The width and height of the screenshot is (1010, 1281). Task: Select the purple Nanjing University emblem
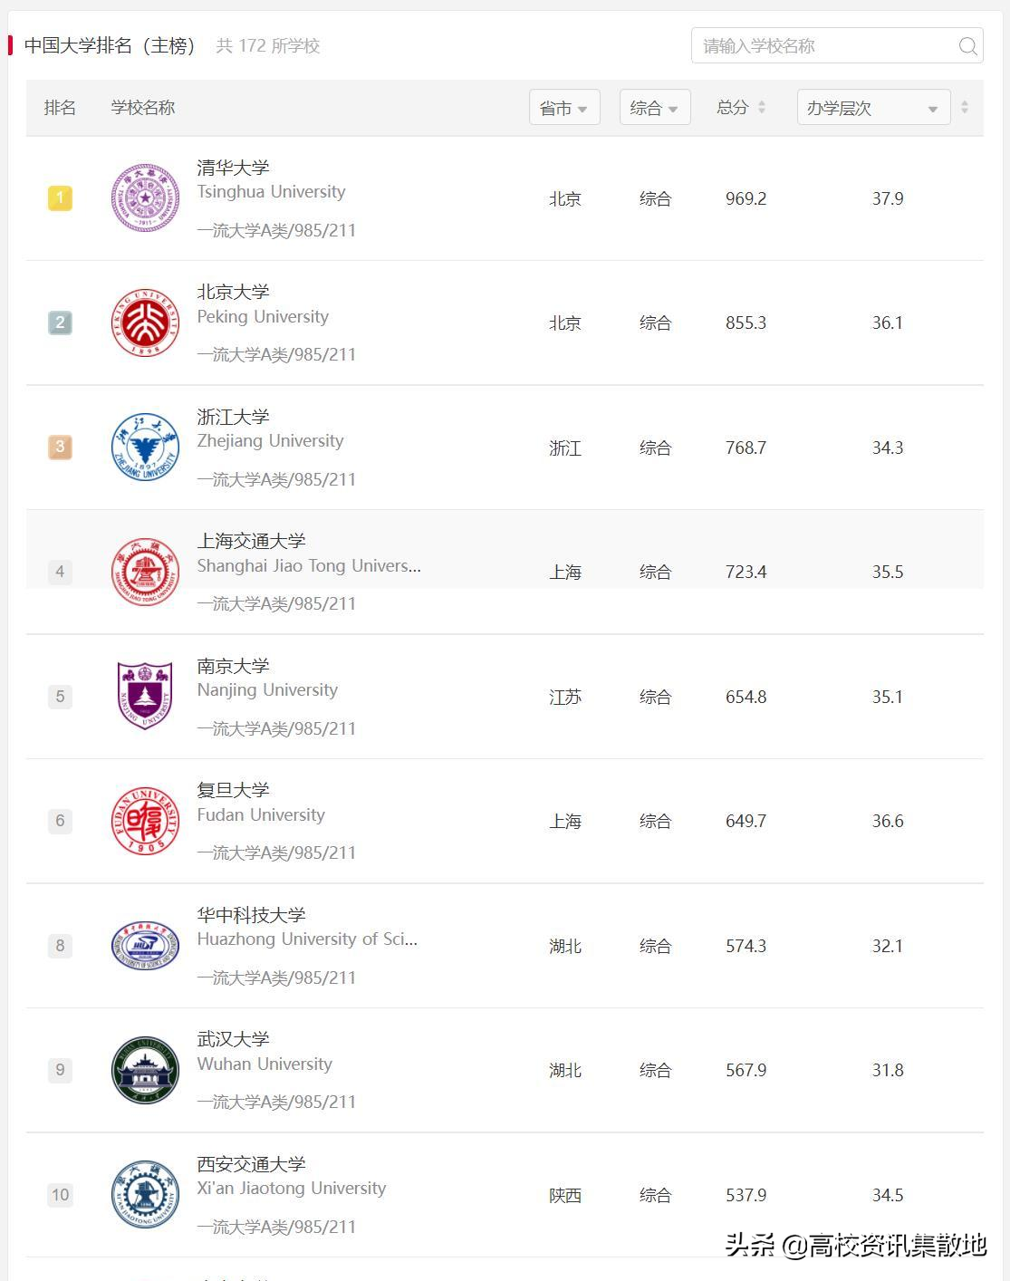pos(145,696)
